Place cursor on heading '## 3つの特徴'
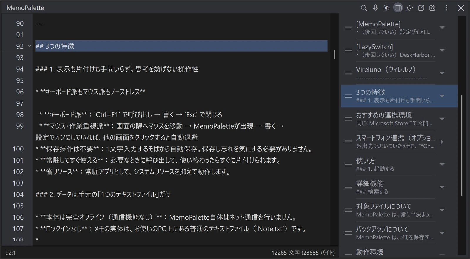 [x=55, y=46]
